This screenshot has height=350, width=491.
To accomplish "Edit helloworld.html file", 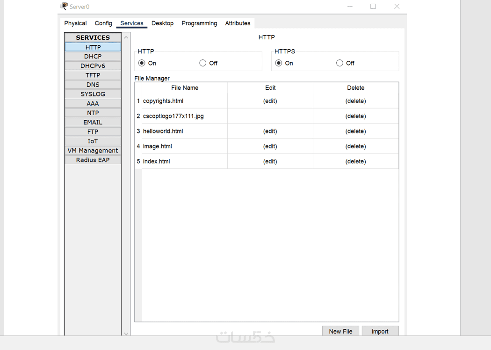I will 270,131.
